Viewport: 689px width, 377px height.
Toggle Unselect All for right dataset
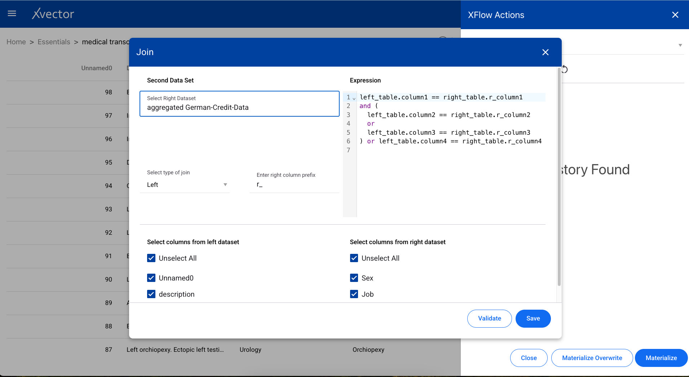coord(354,258)
